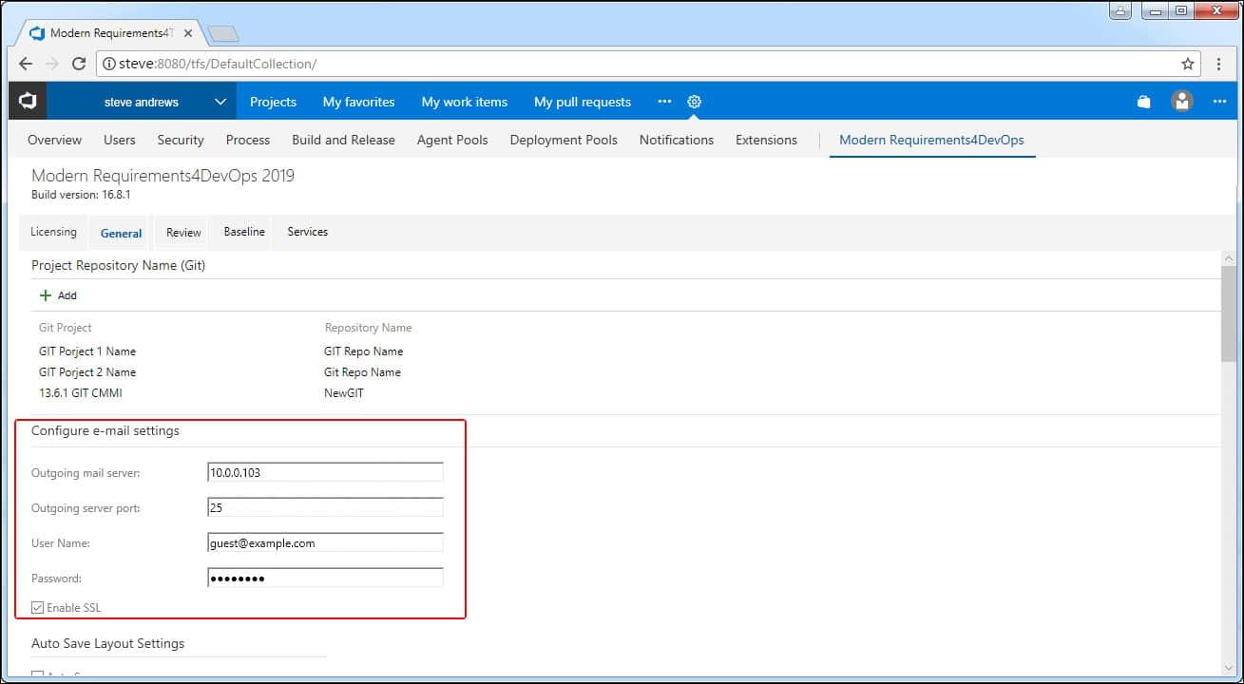1244x684 pixels.
Task: Open a new browser tab
Action: pos(223,33)
